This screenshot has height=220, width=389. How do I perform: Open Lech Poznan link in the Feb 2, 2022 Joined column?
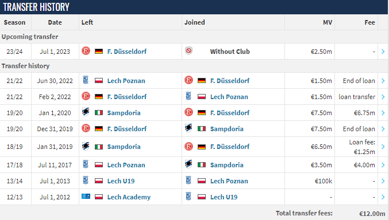(x=229, y=97)
